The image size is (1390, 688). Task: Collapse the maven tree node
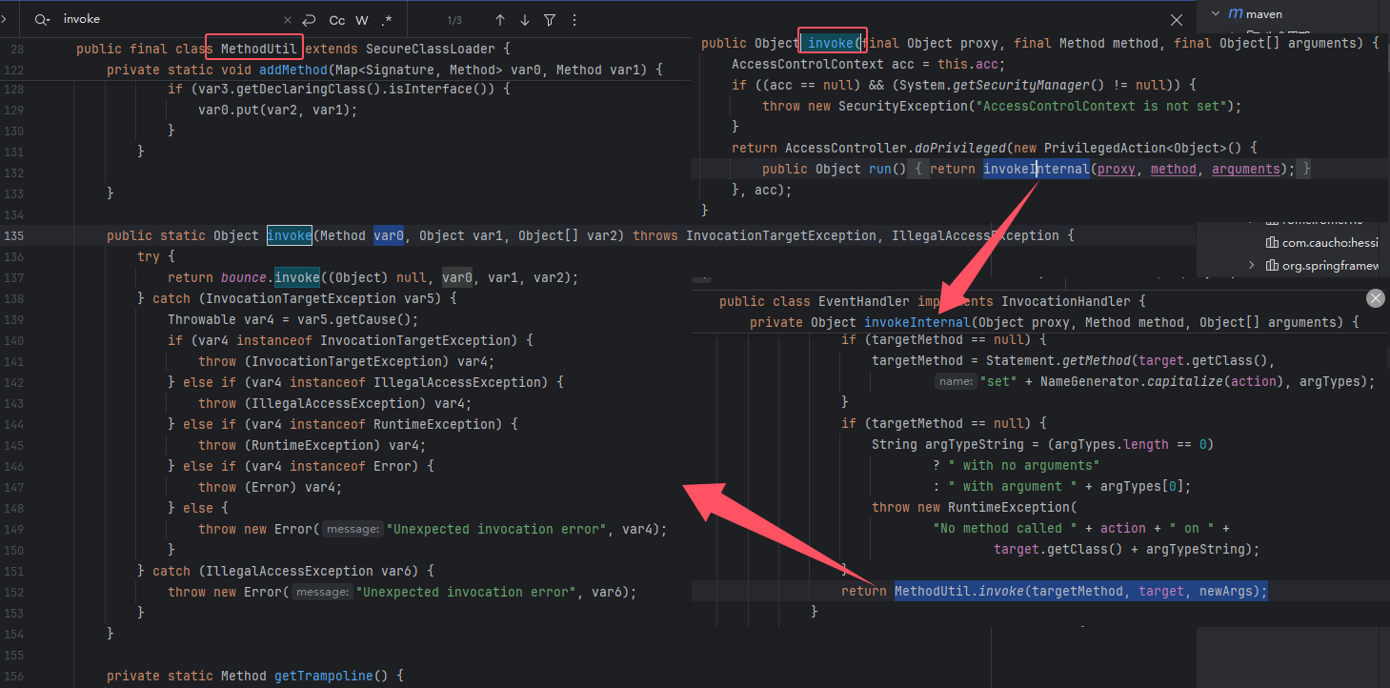click(1214, 14)
